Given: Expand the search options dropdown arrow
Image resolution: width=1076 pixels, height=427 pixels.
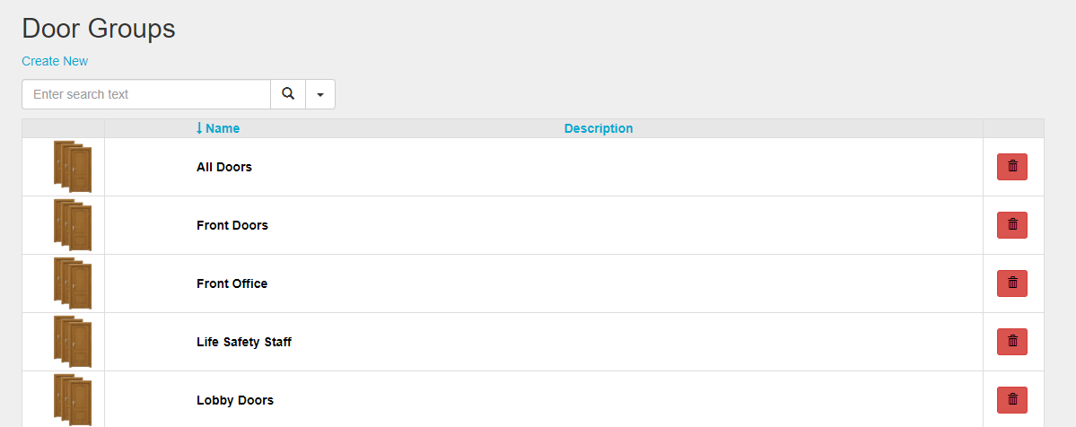Looking at the screenshot, I should (x=320, y=94).
